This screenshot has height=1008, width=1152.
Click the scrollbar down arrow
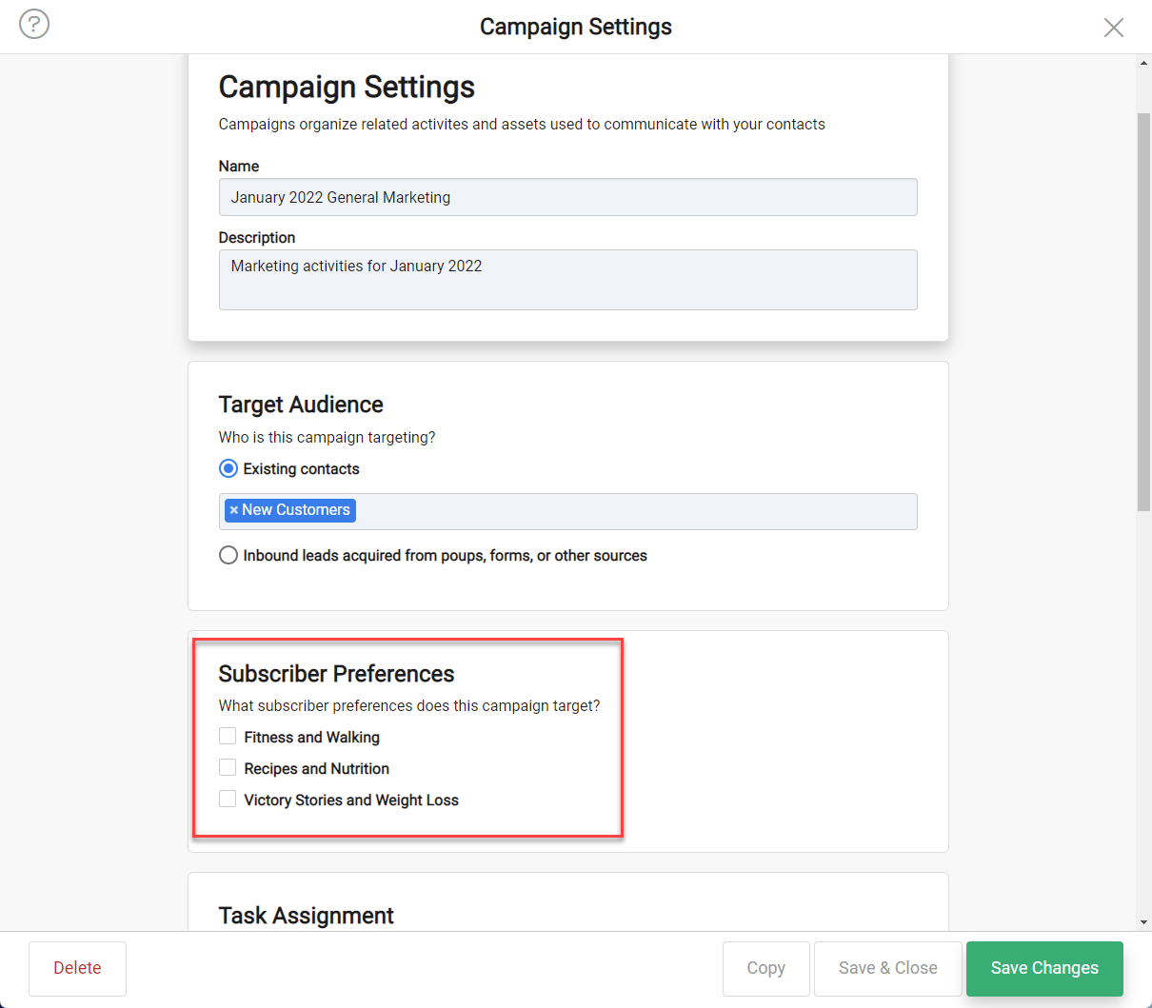point(1143,922)
